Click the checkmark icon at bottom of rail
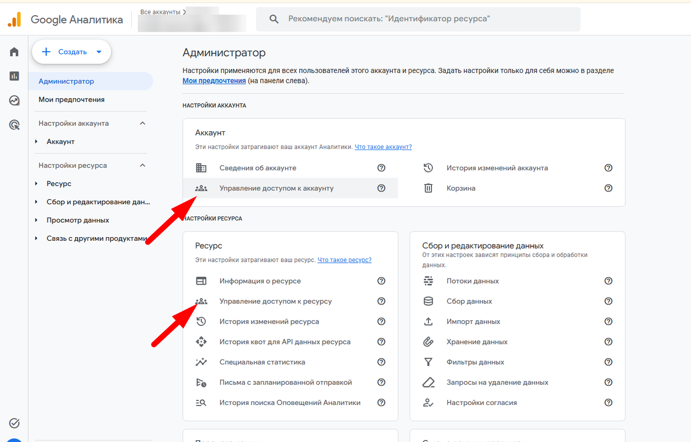 tap(14, 423)
